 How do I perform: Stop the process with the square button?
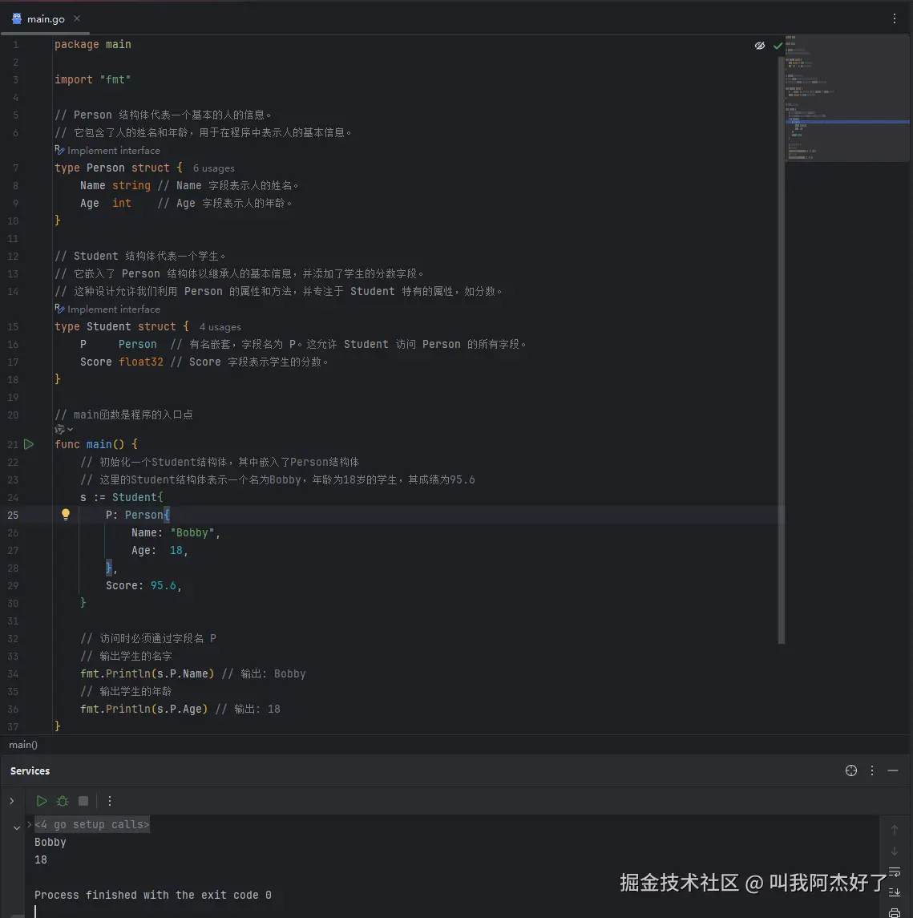(83, 801)
